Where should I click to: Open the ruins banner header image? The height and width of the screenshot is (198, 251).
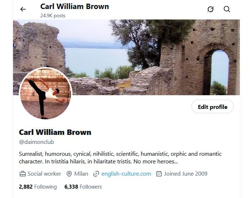click(126, 57)
